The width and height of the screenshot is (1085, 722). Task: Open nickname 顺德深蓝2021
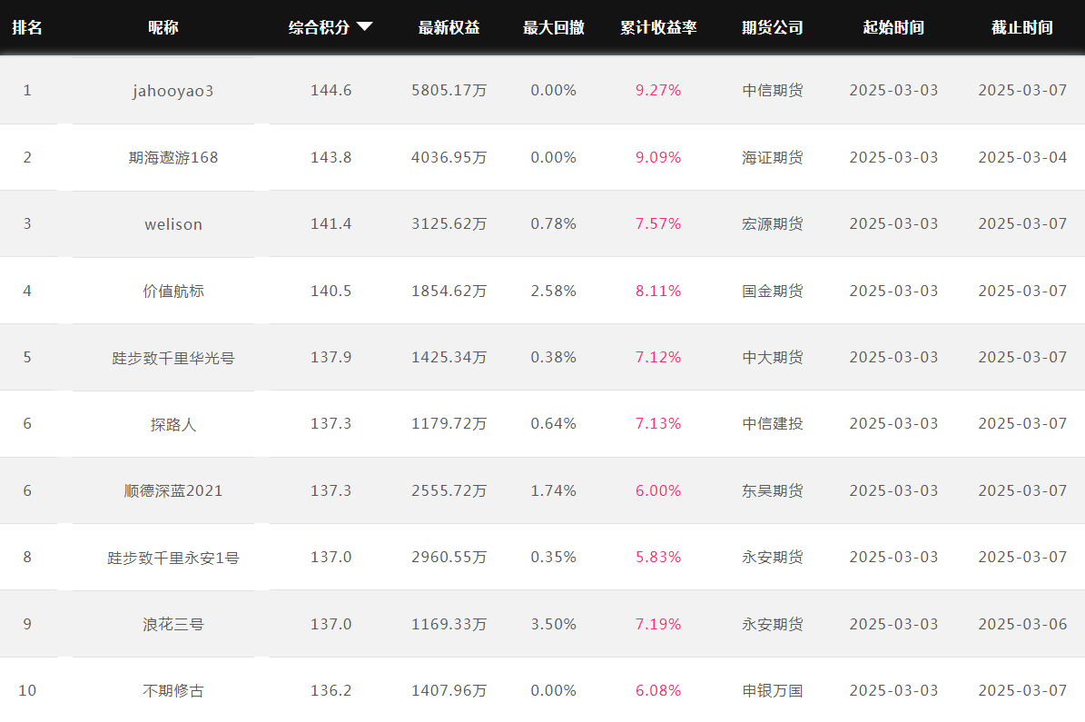click(173, 490)
